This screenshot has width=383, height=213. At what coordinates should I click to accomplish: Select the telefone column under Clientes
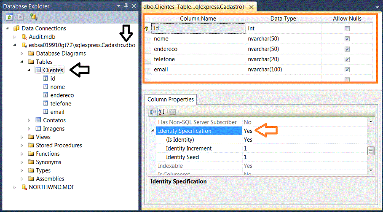(x=61, y=103)
